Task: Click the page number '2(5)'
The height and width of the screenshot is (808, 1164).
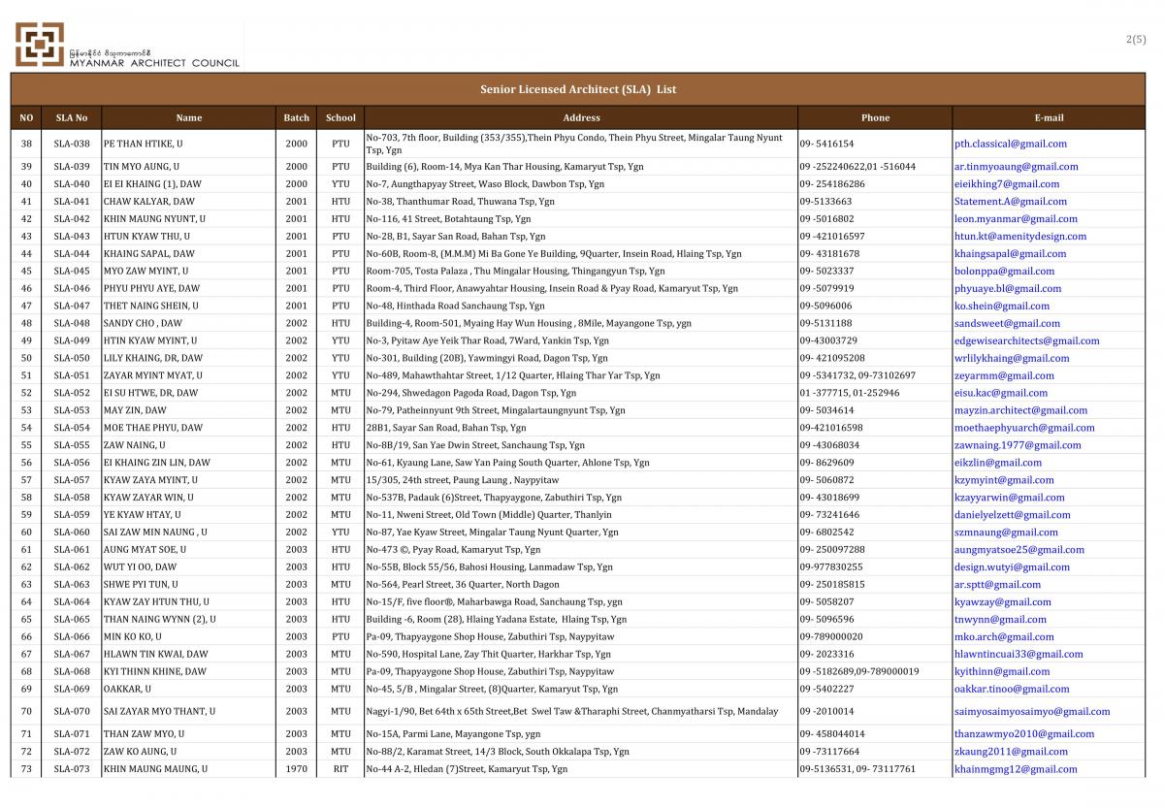Action: (x=1135, y=39)
